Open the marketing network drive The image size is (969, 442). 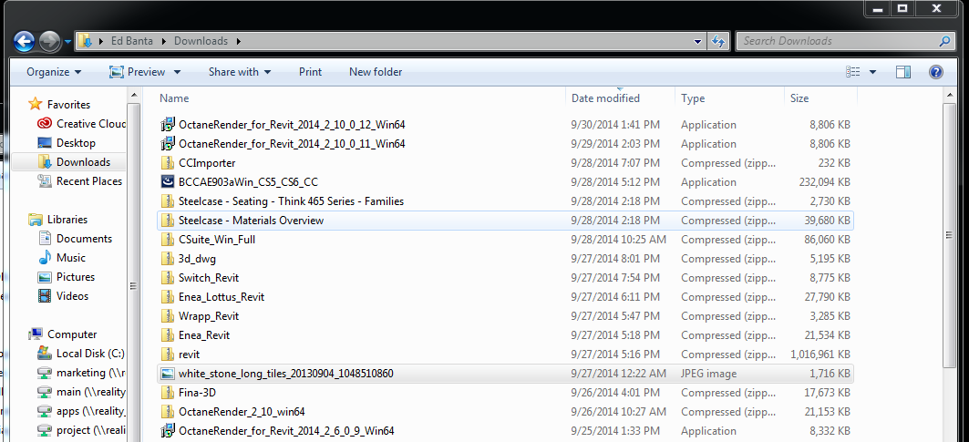81,373
